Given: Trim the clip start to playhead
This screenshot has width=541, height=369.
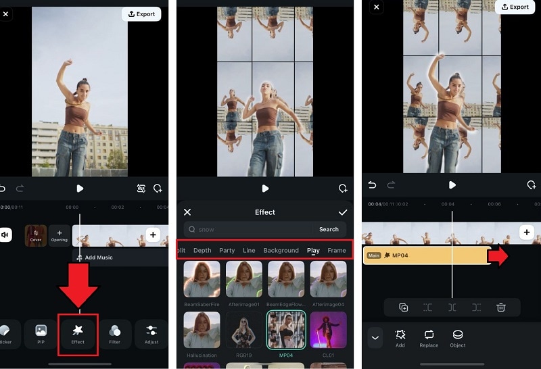Looking at the screenshot, I should 427,307.
